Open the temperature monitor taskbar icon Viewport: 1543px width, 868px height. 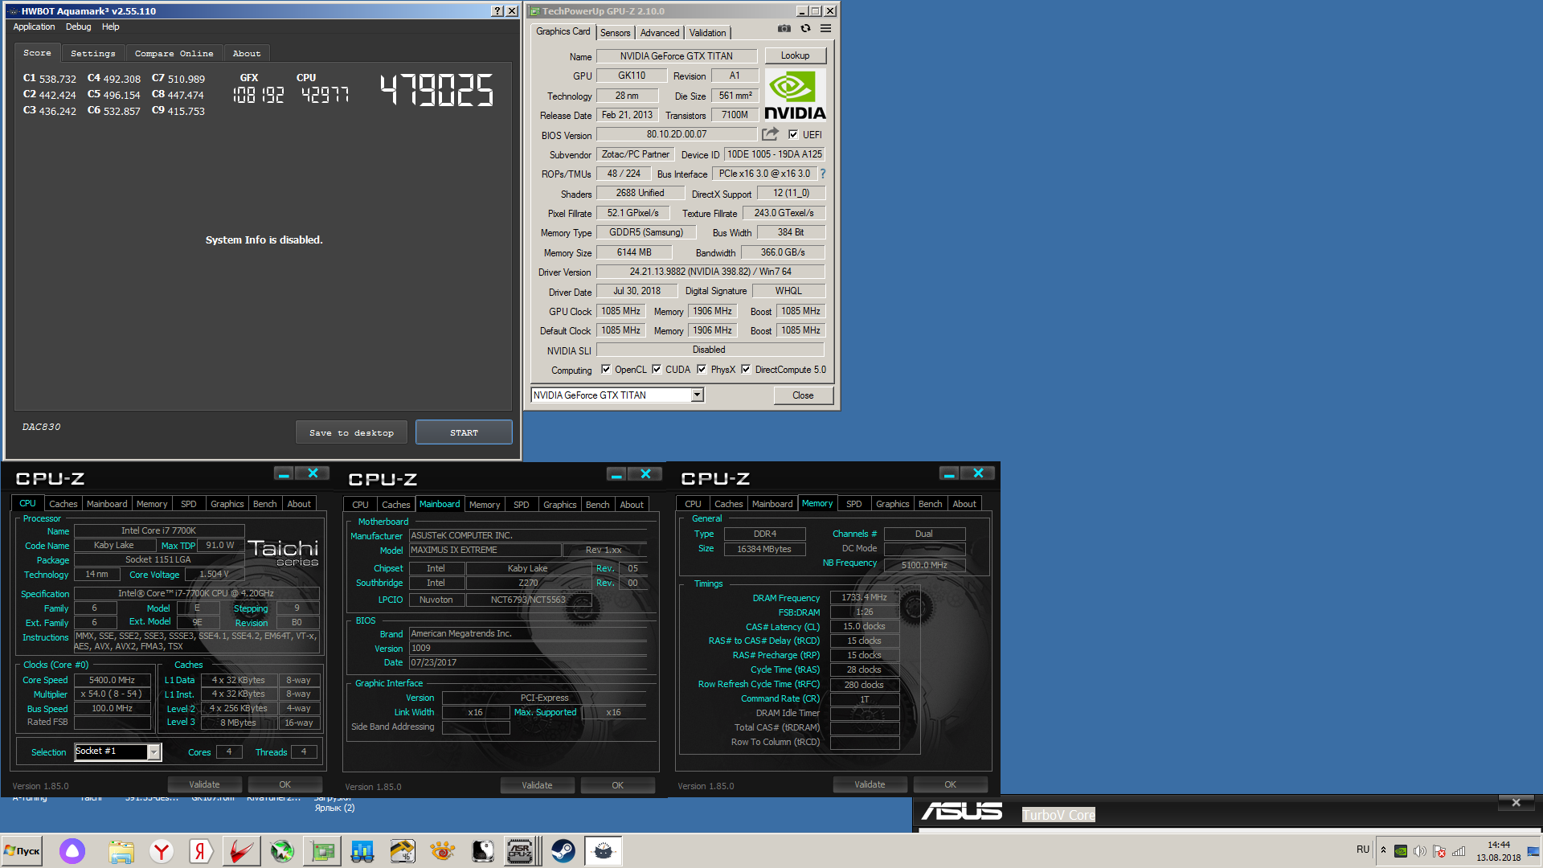click(402, 851)
